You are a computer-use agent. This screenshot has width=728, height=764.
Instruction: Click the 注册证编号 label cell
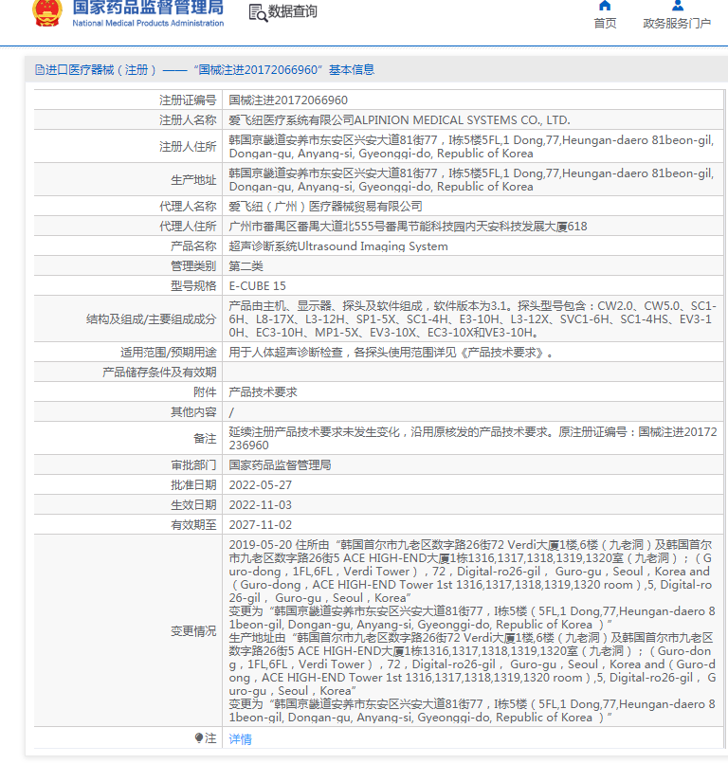click(128, 100)
